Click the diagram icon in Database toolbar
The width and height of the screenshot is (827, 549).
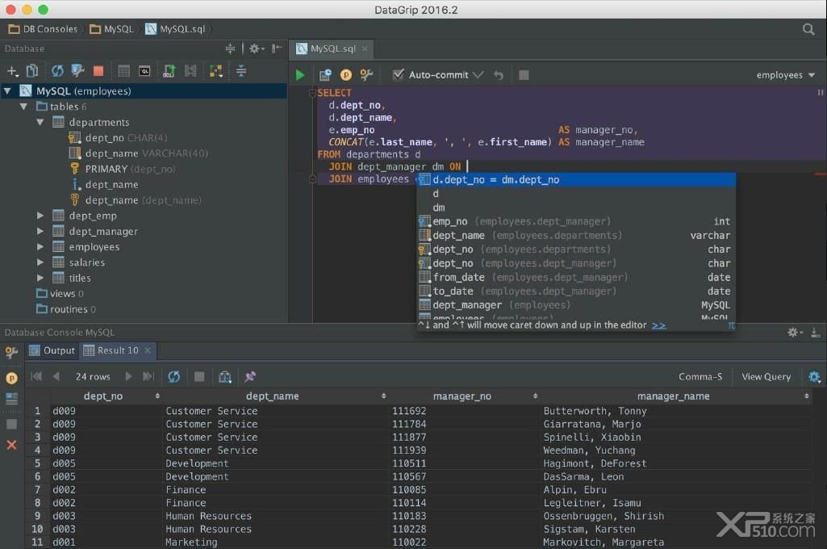[x=215, y=71]
